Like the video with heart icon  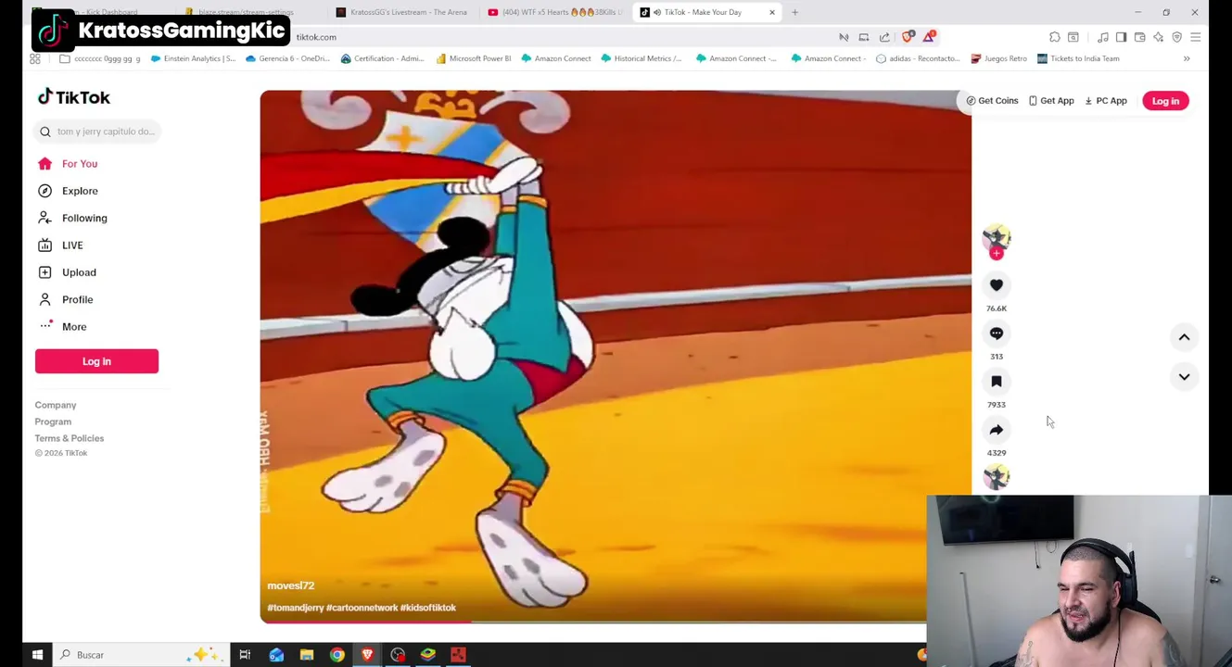pos(997,285)
